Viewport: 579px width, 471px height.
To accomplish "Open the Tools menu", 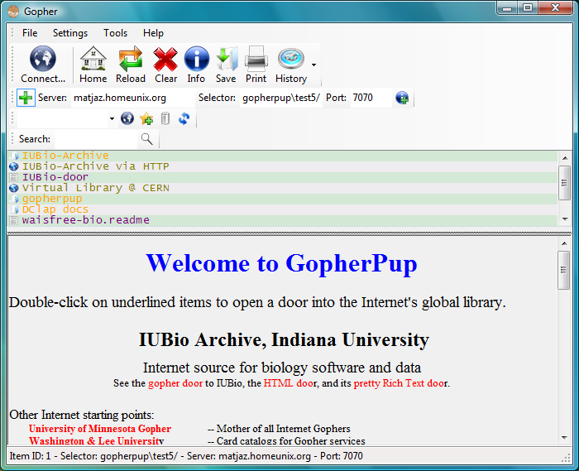I will pos(115,33).
